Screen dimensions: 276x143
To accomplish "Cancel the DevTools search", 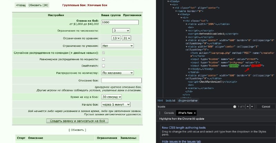I will pyautogui.click(x=266, y=107).
